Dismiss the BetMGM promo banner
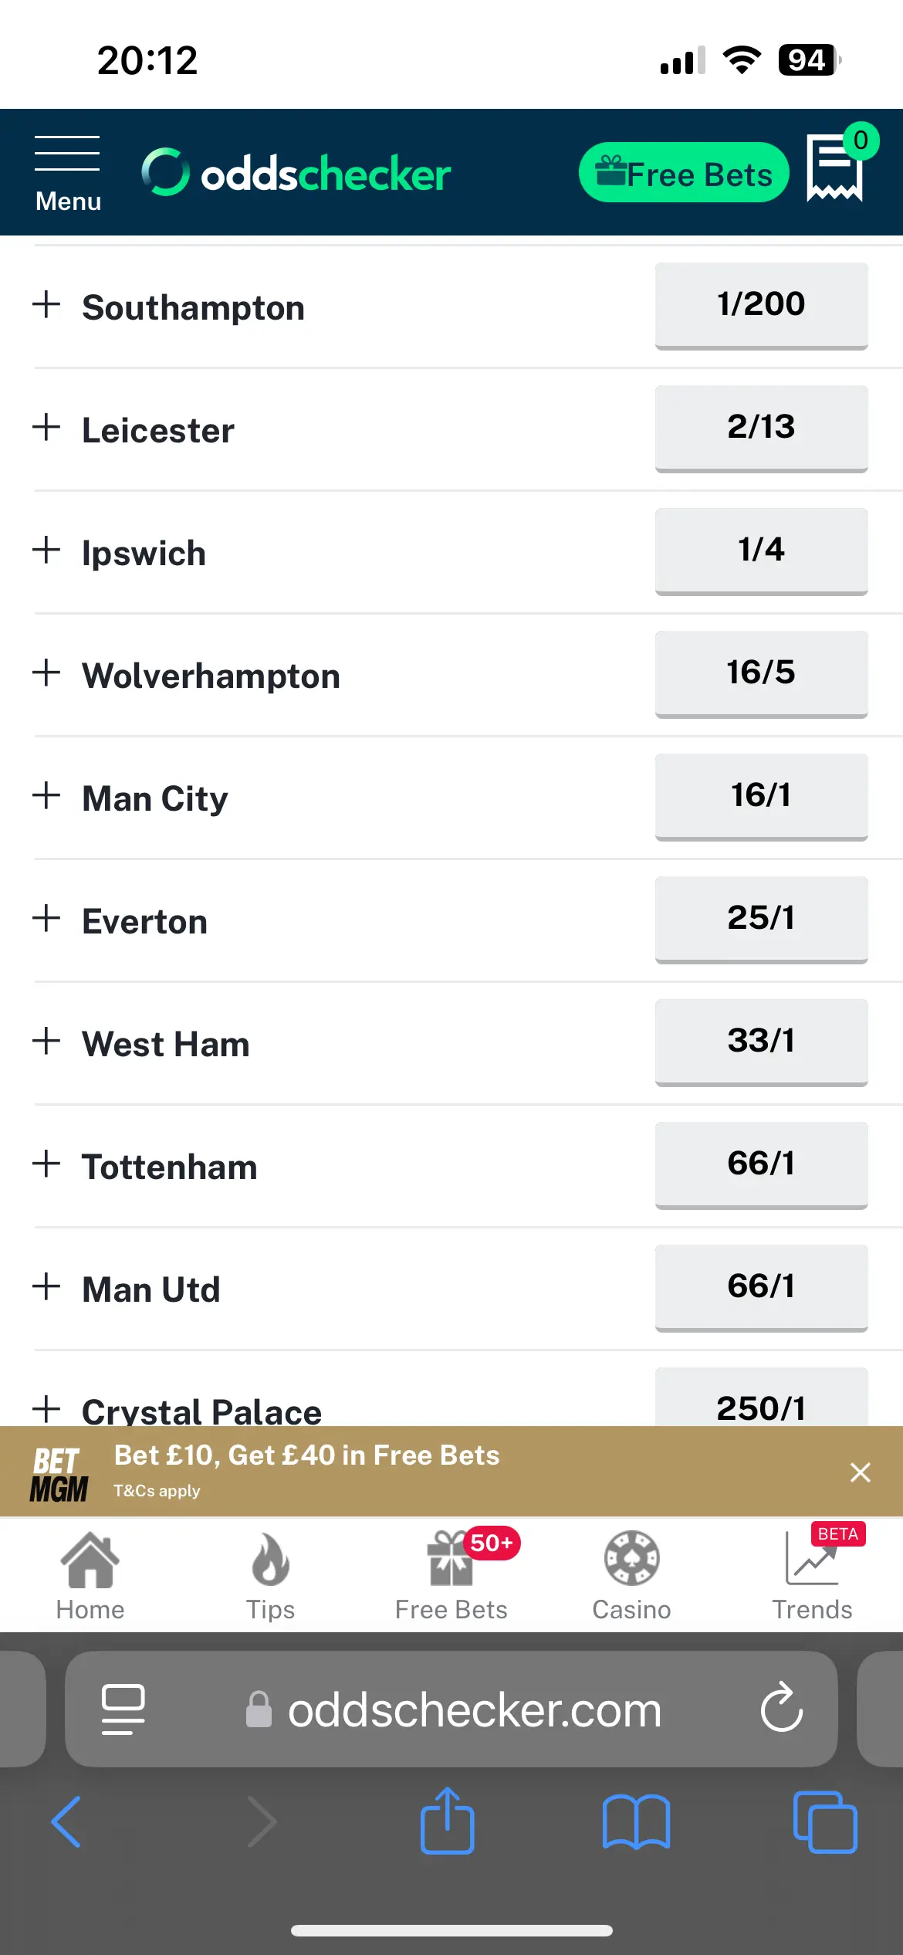 (860, 1472)
